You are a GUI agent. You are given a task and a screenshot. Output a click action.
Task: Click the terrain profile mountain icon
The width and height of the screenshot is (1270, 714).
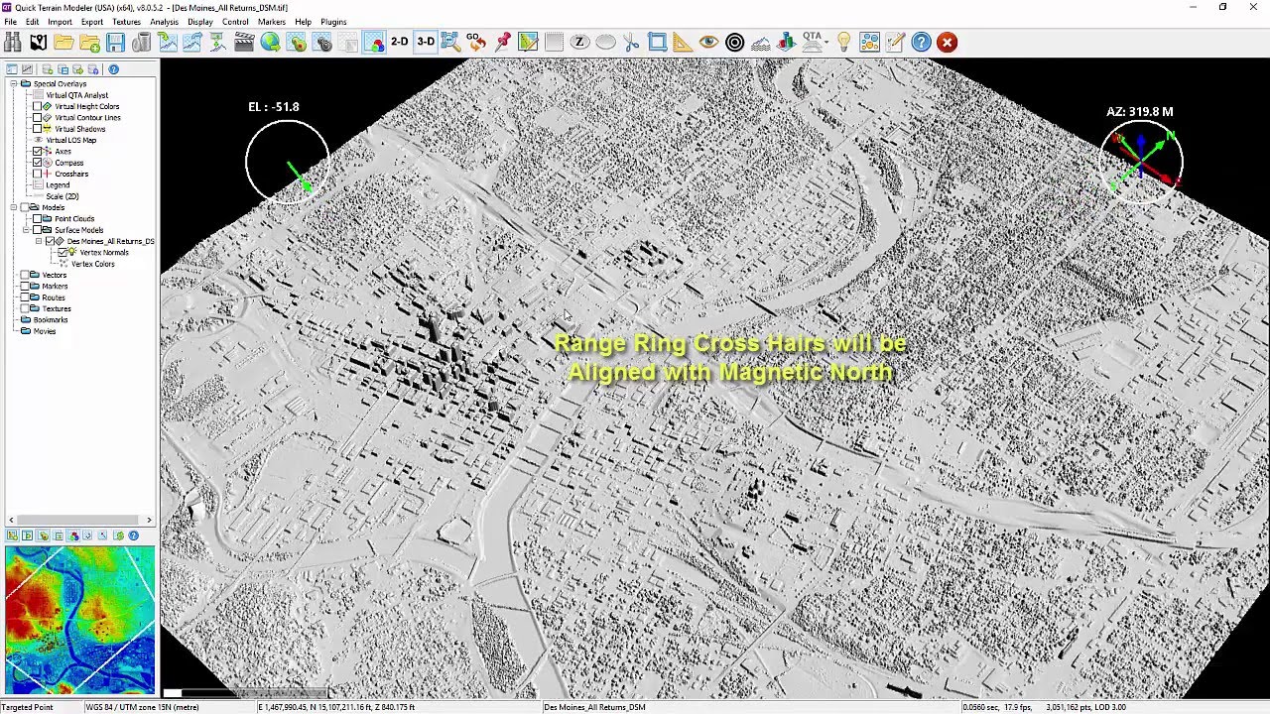click(760, 42)
